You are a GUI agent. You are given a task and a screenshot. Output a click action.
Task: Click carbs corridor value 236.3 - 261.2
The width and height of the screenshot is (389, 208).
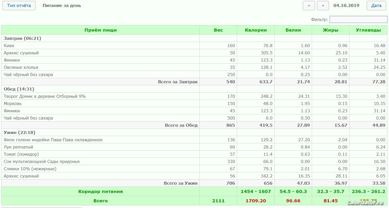click(x=368, y=191)
